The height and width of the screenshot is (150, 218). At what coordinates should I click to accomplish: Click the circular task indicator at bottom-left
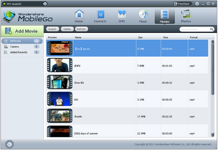click(9, 144)
